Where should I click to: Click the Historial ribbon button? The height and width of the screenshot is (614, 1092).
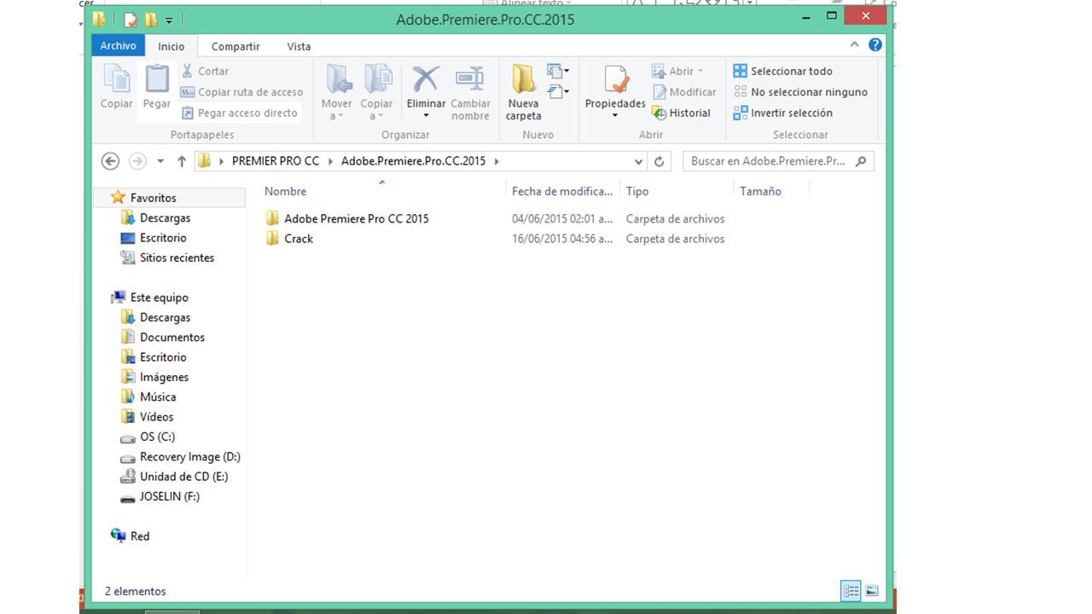681,113
